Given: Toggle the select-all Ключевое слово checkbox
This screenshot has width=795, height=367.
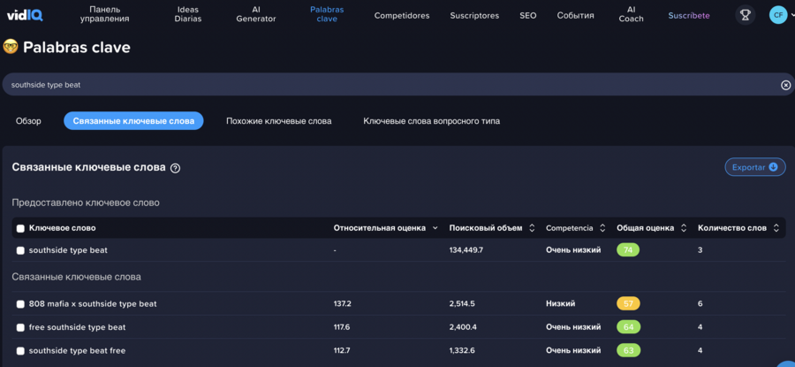Looking at the screenshot, I should coord(20,228).
